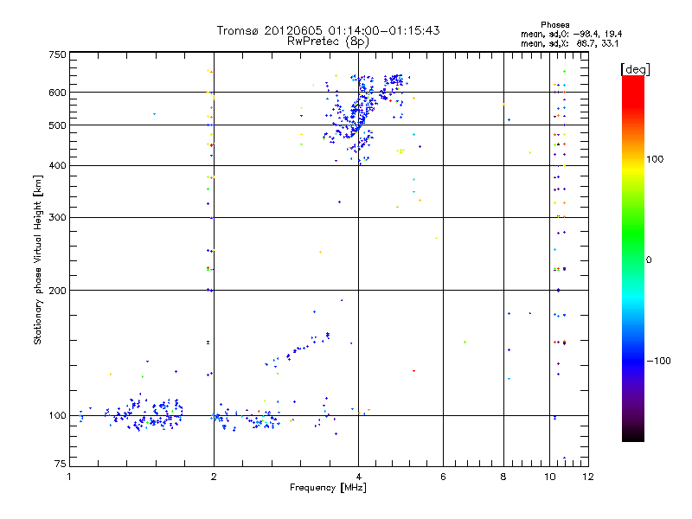Click the black bottom of the phase colorbar
This screenshot has width=692, height=519.
pyautogui.click(x=633, y=436)
